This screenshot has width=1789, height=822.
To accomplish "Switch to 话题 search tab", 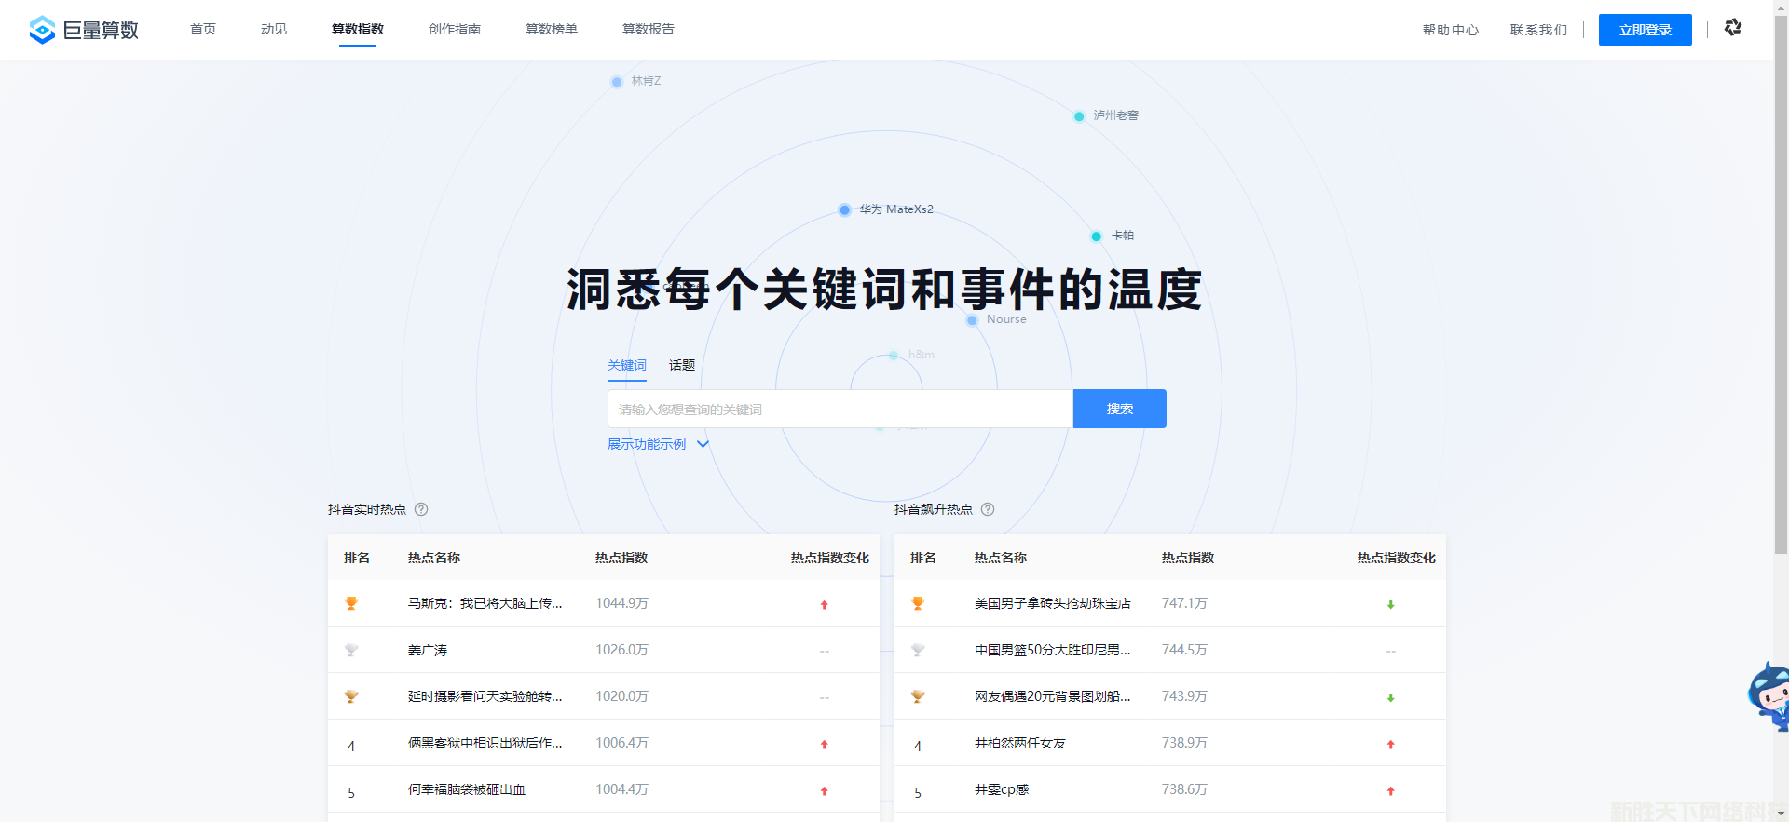I will click(x=682, y=365).
